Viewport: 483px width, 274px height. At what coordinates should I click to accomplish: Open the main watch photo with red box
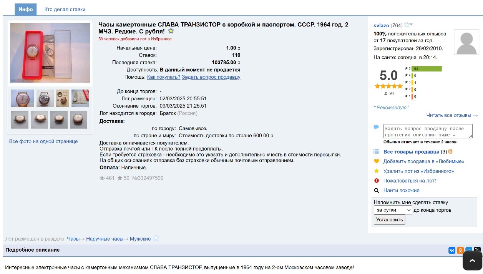(x=50, y=53)
